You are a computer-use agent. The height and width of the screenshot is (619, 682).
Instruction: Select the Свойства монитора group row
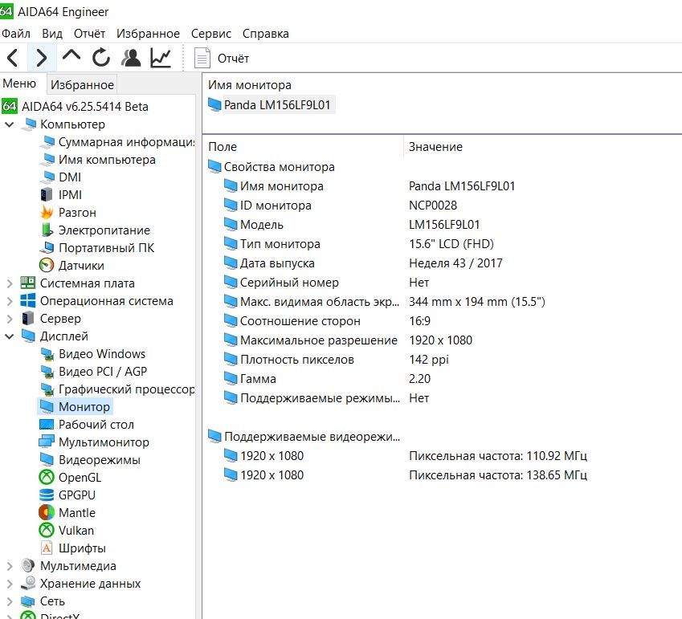pos(272,167)
